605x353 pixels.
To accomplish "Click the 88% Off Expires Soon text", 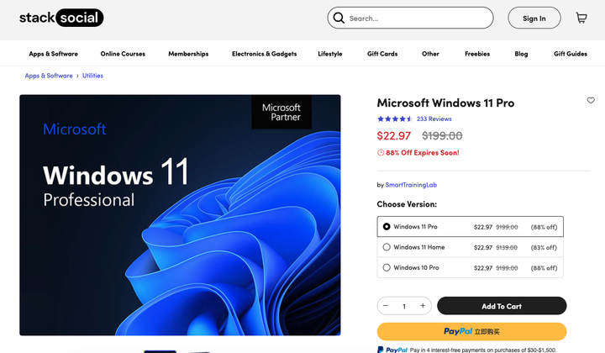I will coord(423,153).
